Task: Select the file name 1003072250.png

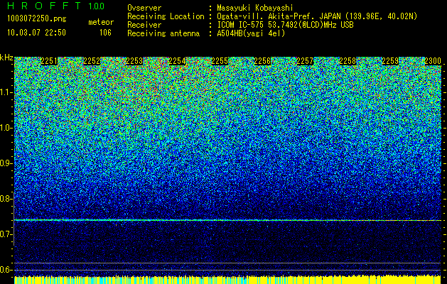Action: [37, 18]
